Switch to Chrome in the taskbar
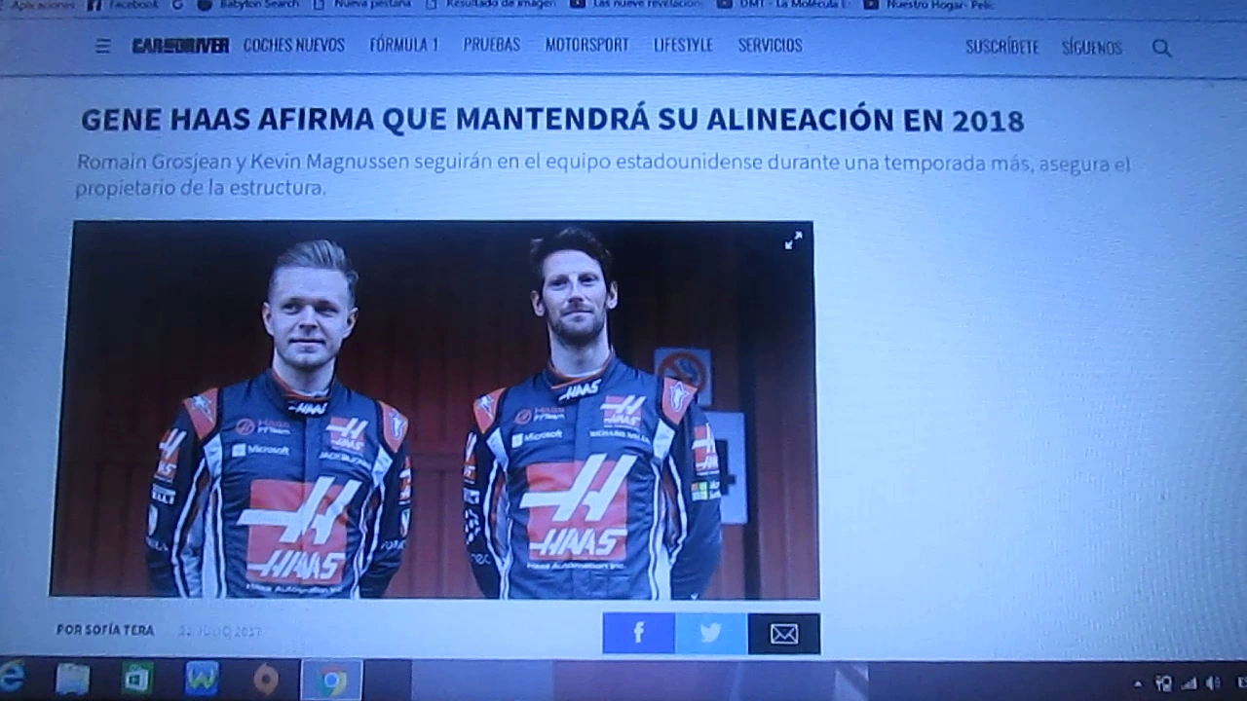Screen dimensions: 1247x701 tap(331, 680)
